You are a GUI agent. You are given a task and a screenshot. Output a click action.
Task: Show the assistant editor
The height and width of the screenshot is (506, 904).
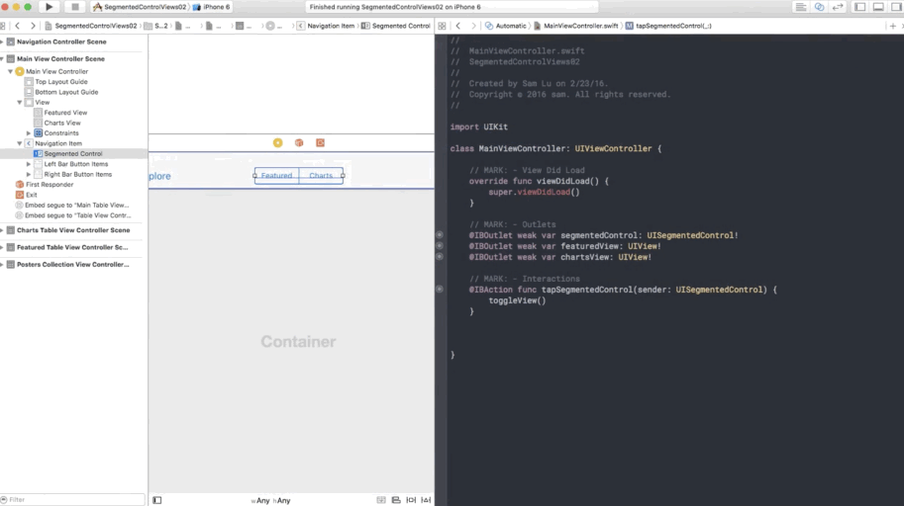pyautogui.click(x=819, y=7)
